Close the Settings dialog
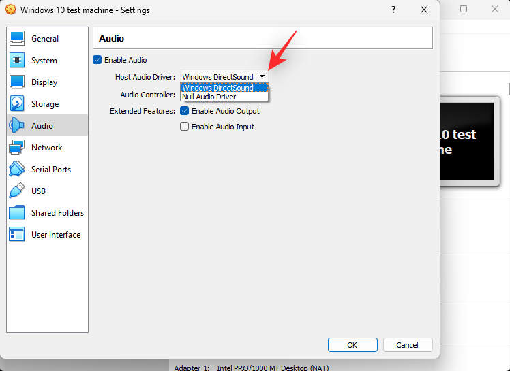Viewport: 510px width, 371px height. tap(424, 10)
